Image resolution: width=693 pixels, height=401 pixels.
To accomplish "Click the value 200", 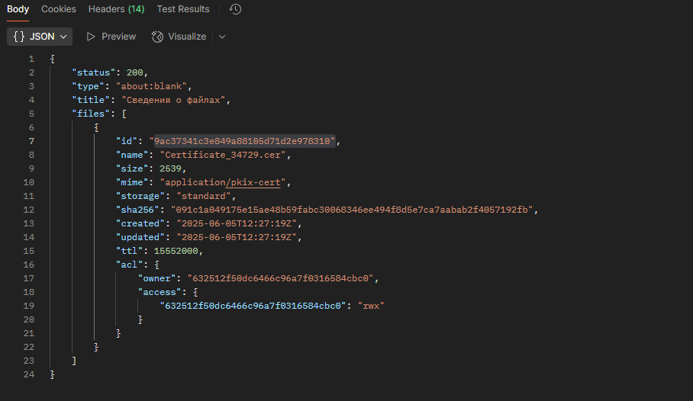I will (x=135, y=72).
